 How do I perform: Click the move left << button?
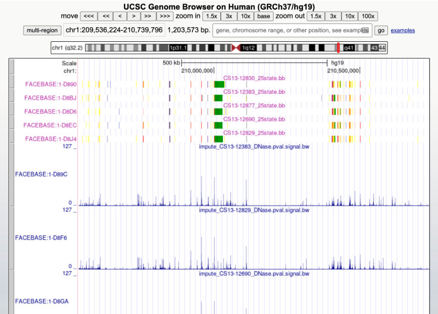[106, 16]
